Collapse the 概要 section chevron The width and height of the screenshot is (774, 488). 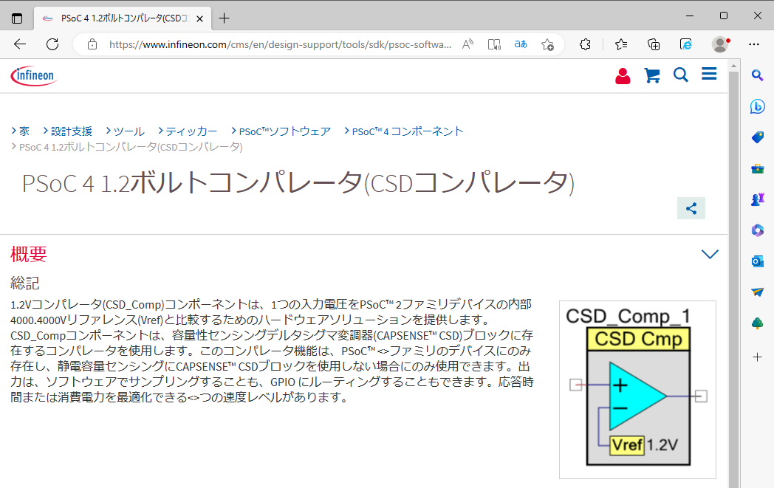710,254
